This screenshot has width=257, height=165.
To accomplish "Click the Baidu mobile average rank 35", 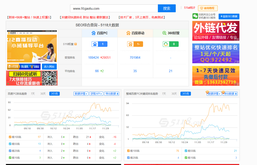I will pos(135,71).
